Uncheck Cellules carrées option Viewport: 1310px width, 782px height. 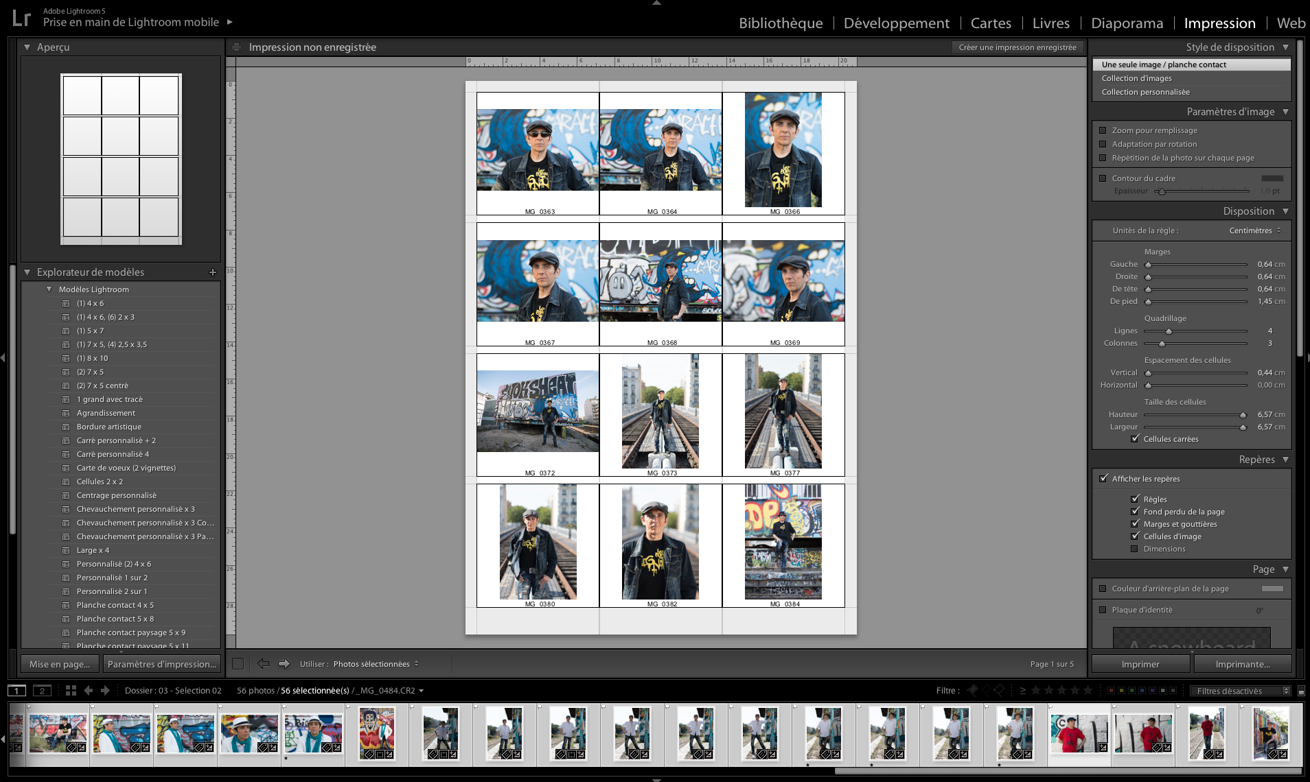point(1135,439)
